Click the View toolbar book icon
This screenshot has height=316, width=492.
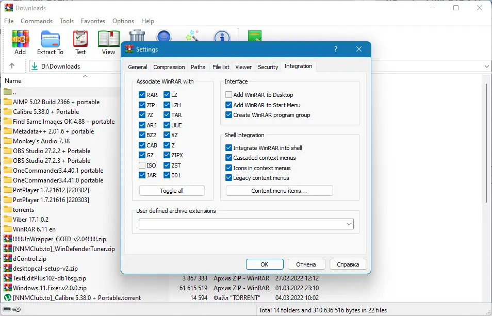109,39
